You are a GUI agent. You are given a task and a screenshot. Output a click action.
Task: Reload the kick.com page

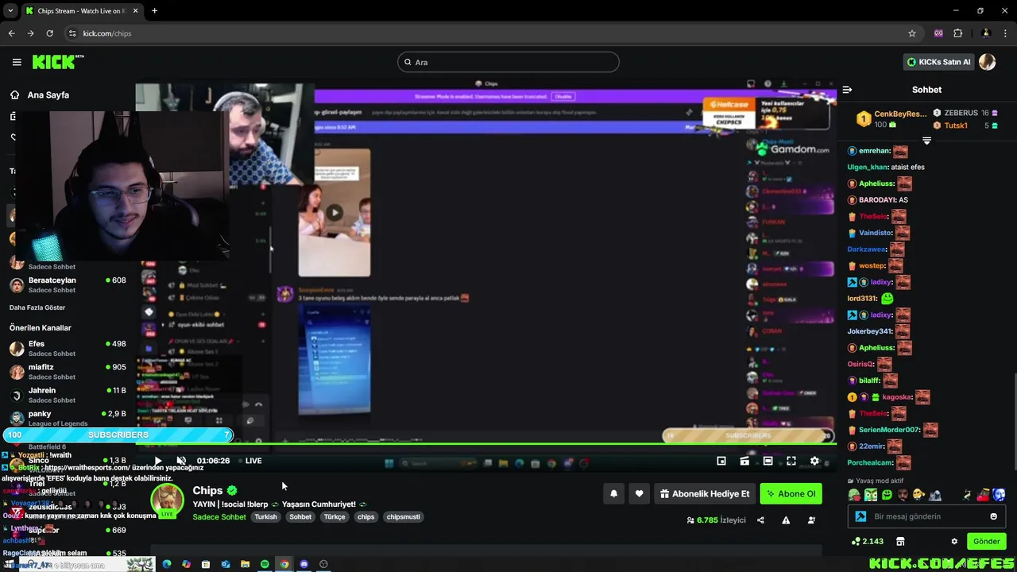(x=49, y=33)
